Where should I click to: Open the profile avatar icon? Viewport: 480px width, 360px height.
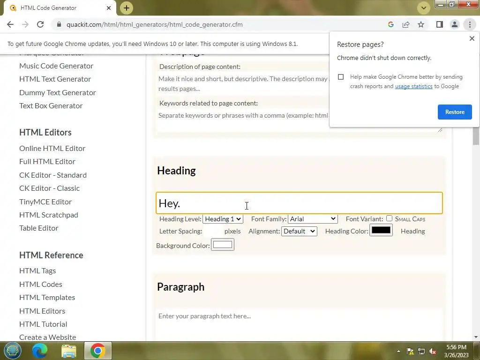pos(455,24)
